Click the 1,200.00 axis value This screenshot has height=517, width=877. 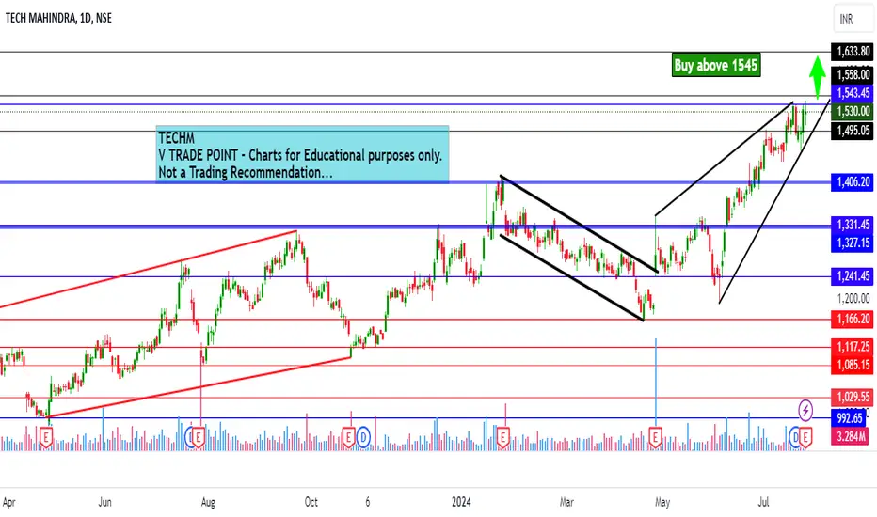coord(853,299)
